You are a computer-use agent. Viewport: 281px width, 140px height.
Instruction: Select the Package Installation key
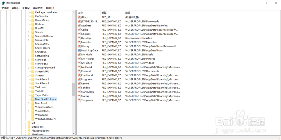click(47, 12)
